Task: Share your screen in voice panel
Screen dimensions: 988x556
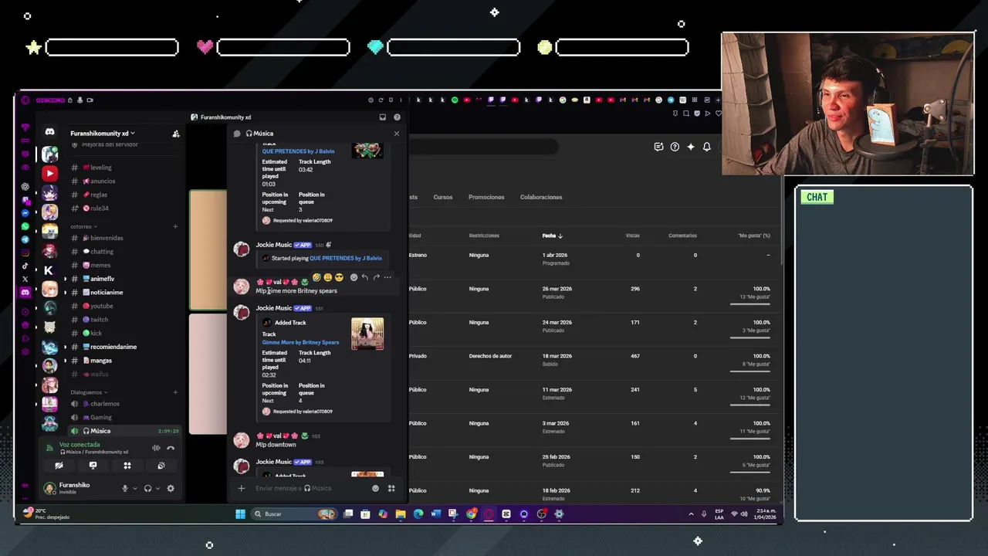Action: [x=93, y=466]
